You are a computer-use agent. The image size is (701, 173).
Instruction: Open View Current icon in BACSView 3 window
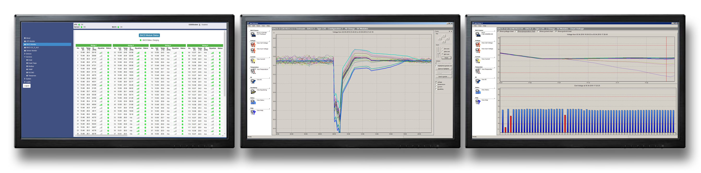478,61
